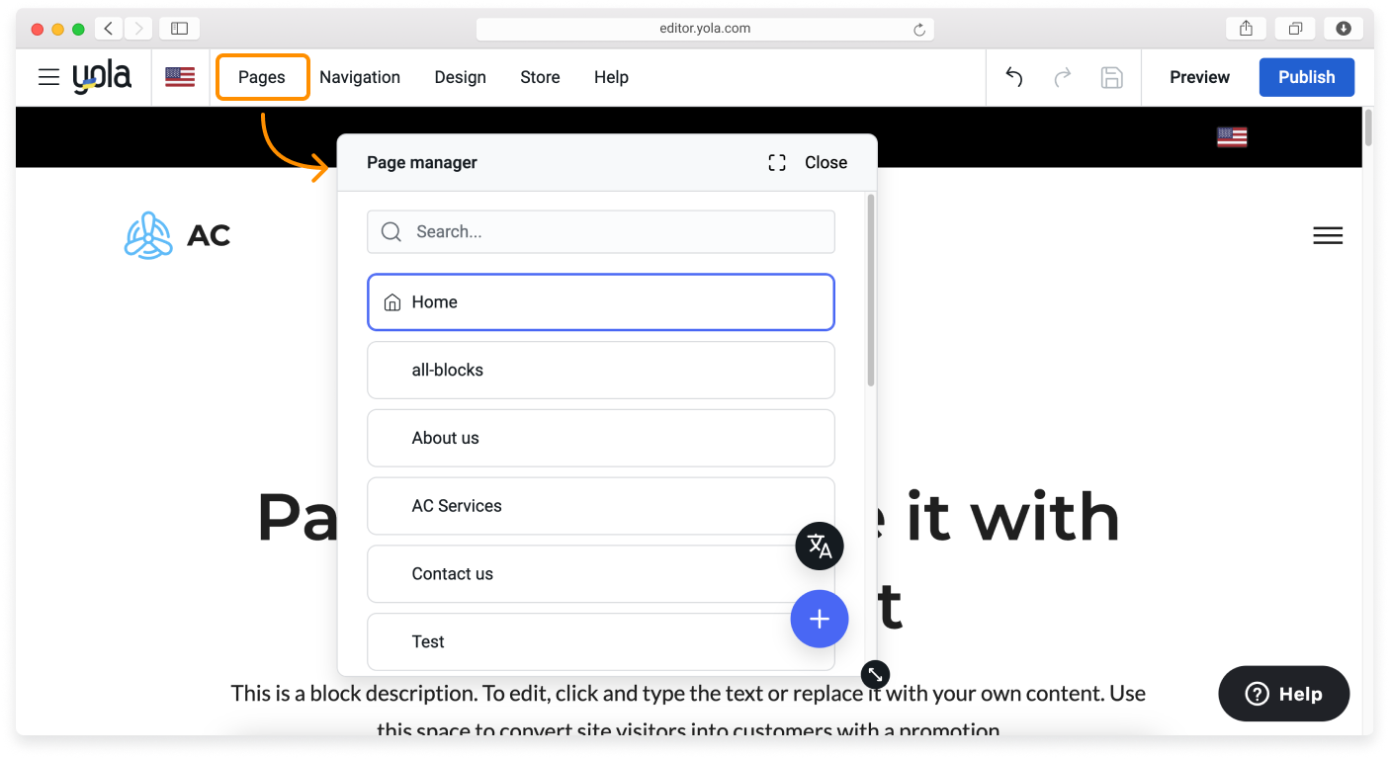Click the redo arrow icon
This screenshot has height=759, width=1390.
click(1063, 77)
